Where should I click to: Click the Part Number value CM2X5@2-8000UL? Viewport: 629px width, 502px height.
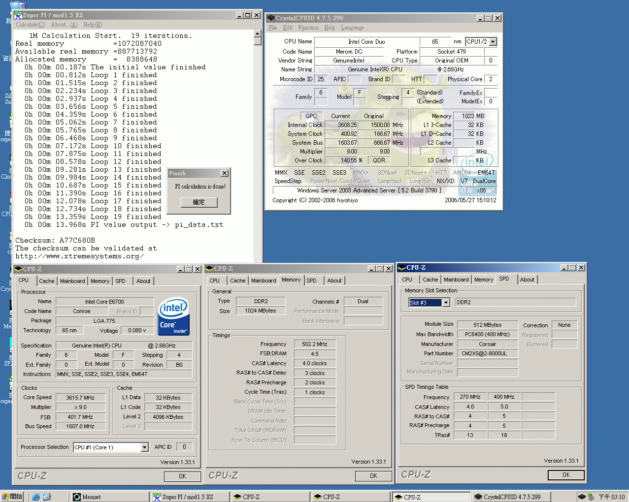[488, 353]
